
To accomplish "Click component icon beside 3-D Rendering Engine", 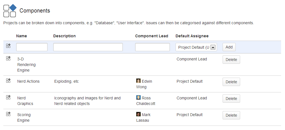I will point(8,58).
